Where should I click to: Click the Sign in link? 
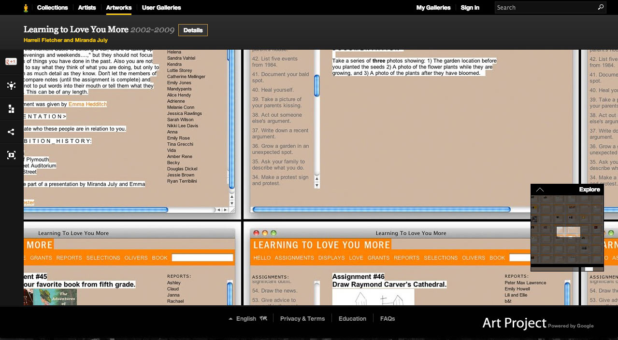coord(470,8)
